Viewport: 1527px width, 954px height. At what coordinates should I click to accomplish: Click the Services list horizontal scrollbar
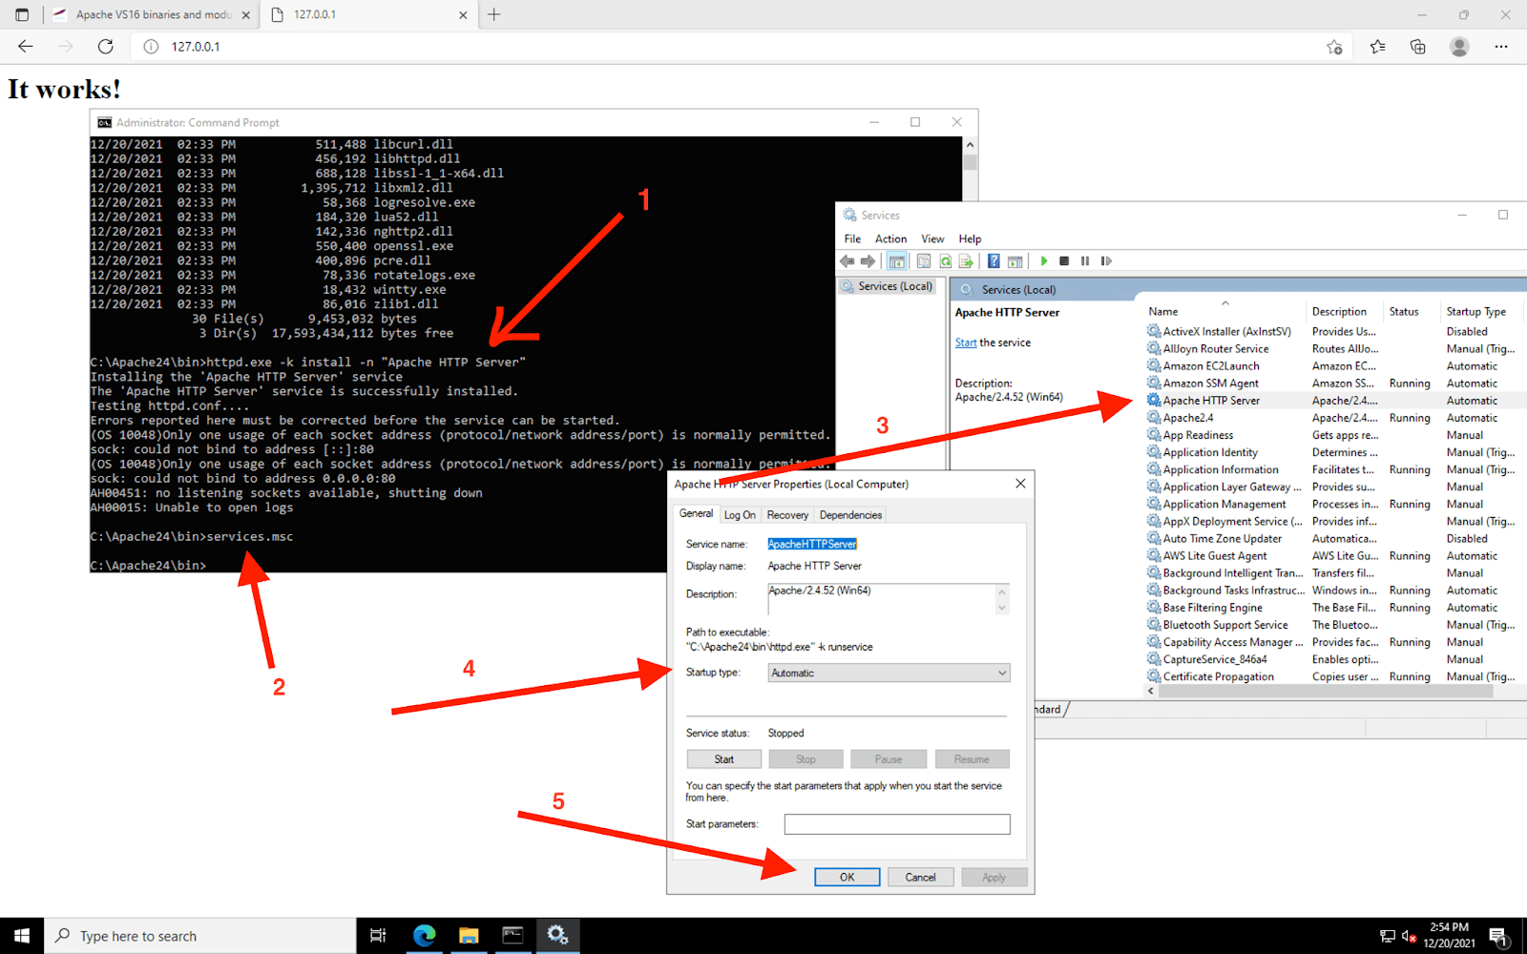(1327, 691)
